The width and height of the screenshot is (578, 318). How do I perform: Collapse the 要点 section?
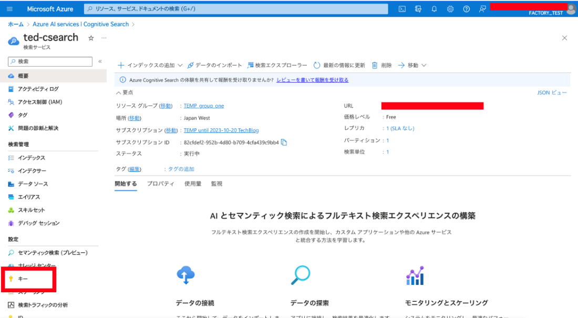[125, 93]
